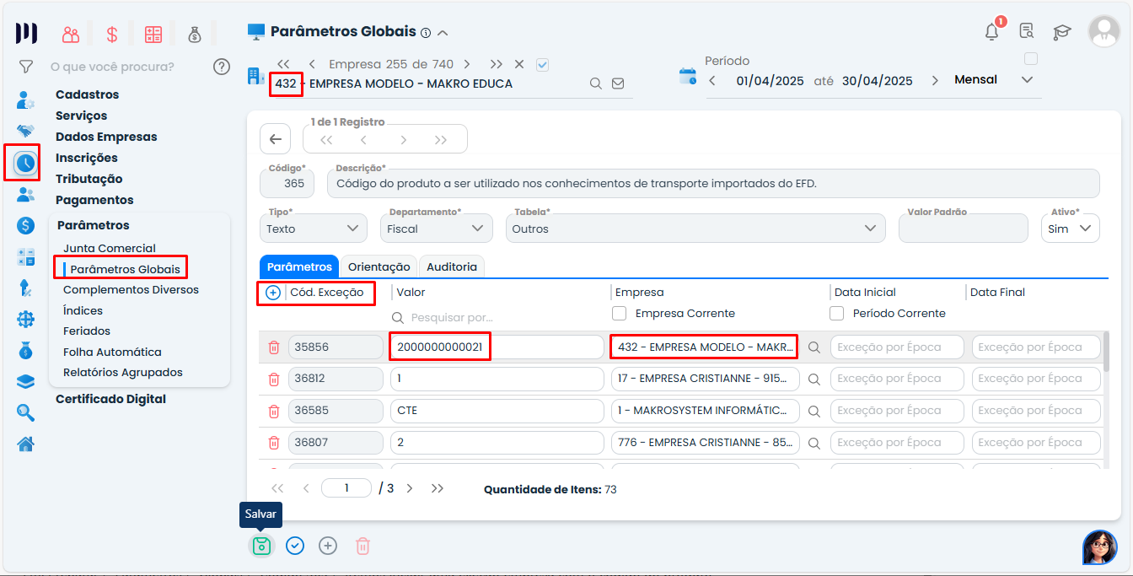Switch to the Orientação tab

pos(379,266)
